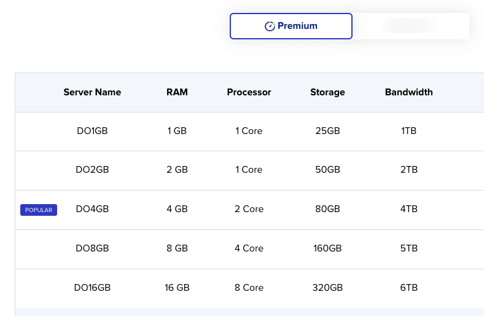Click 1 Core in the DO1GB row

[249, 131]
